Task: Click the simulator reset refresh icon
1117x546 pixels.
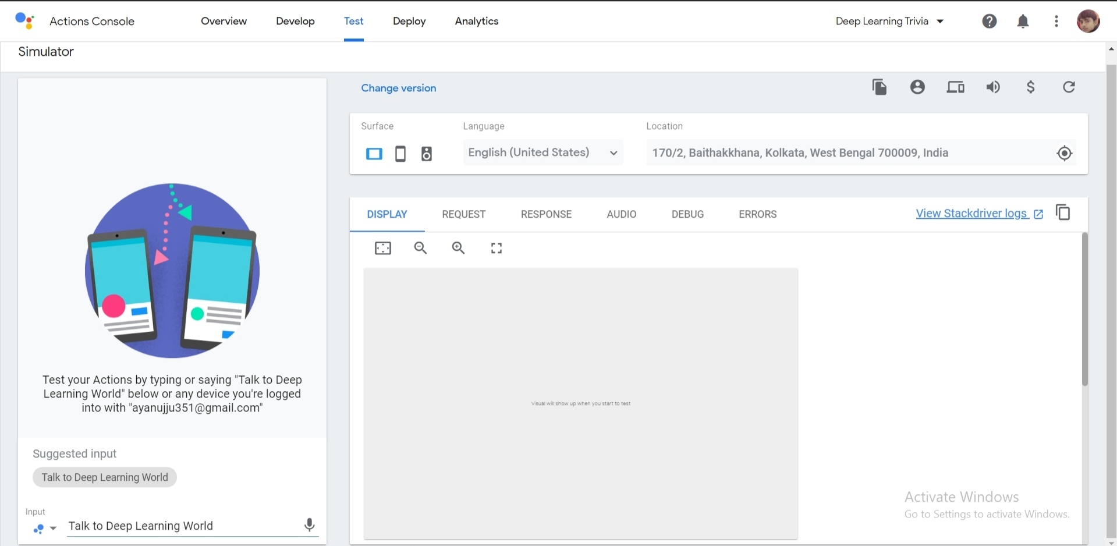Action: pyautogui.click(x=1069, y=87)
